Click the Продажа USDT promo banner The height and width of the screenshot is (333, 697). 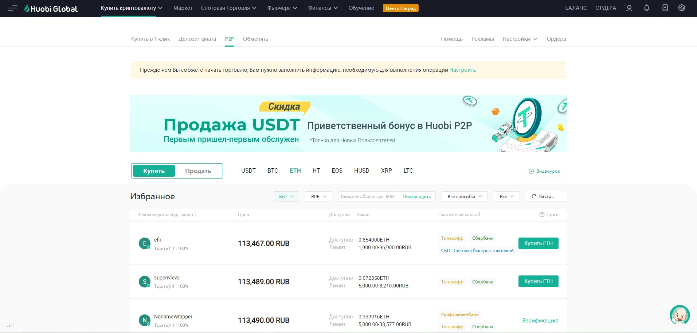[349, 124]
